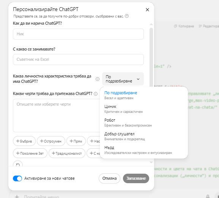Collapse the По подразбиране personality dropdown
The width and height of the screenshot is (219, 198).
click(123, 79)
